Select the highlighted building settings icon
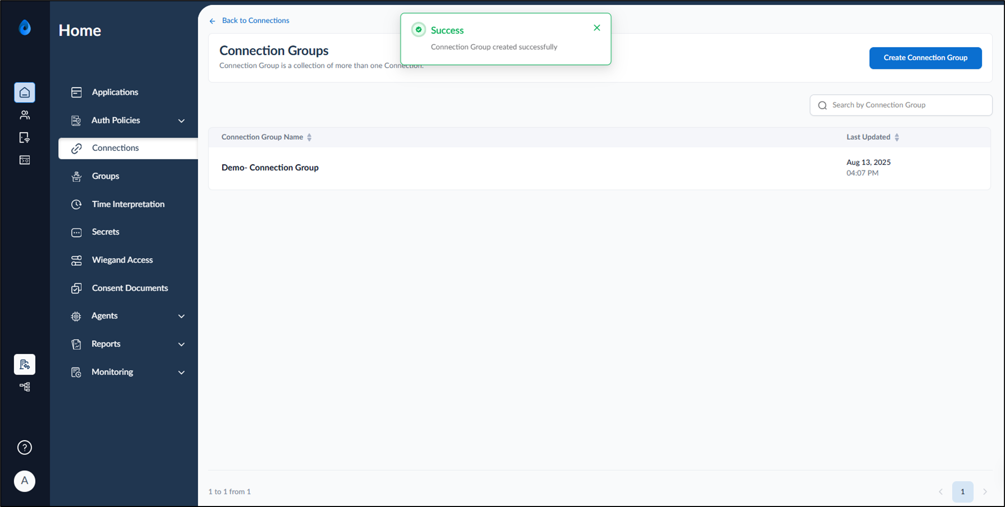The height and width of the screenshot is (507, 1005). [x=25, y=365]
